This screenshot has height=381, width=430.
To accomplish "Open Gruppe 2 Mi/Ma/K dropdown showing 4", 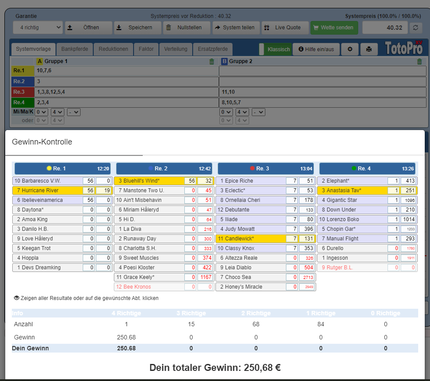I will [x=243, y=112].
